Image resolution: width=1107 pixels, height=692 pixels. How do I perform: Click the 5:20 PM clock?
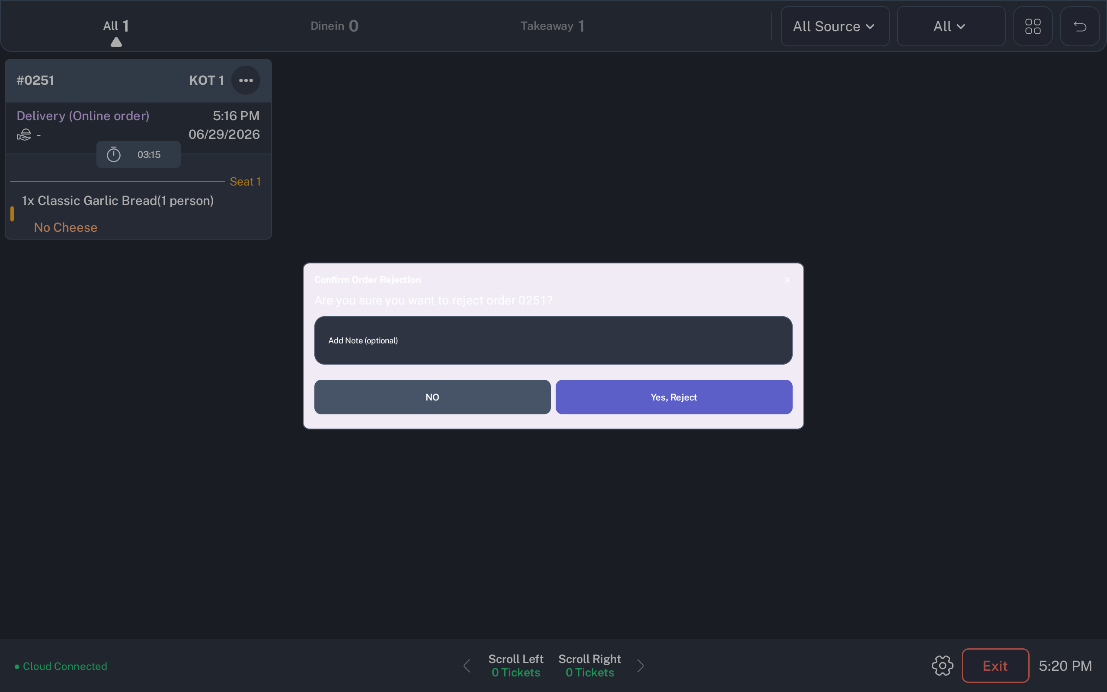(x=1065, y=666)
